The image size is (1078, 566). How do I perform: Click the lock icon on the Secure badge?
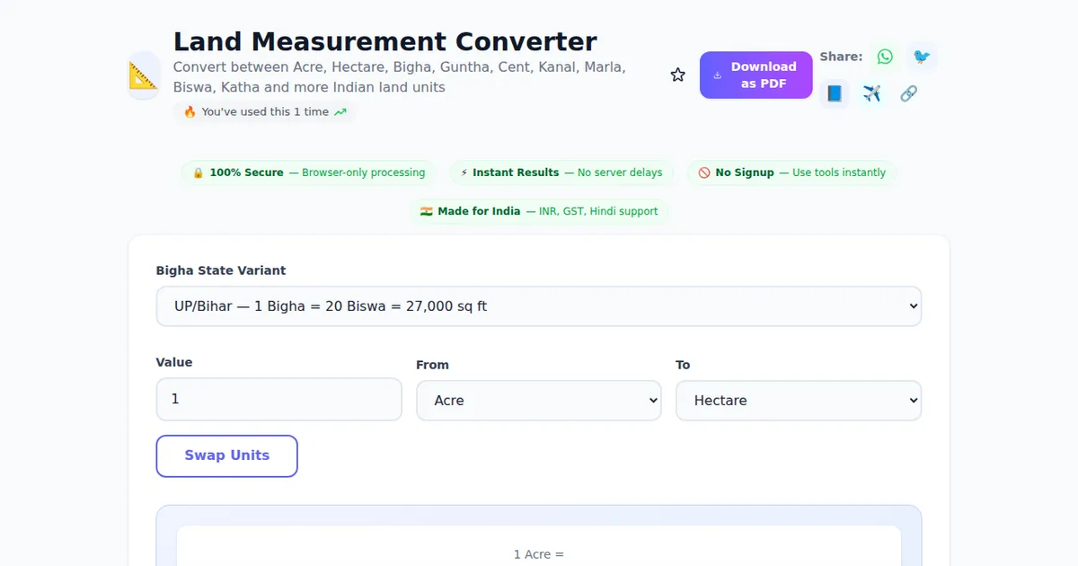click(x=198, y=172)
